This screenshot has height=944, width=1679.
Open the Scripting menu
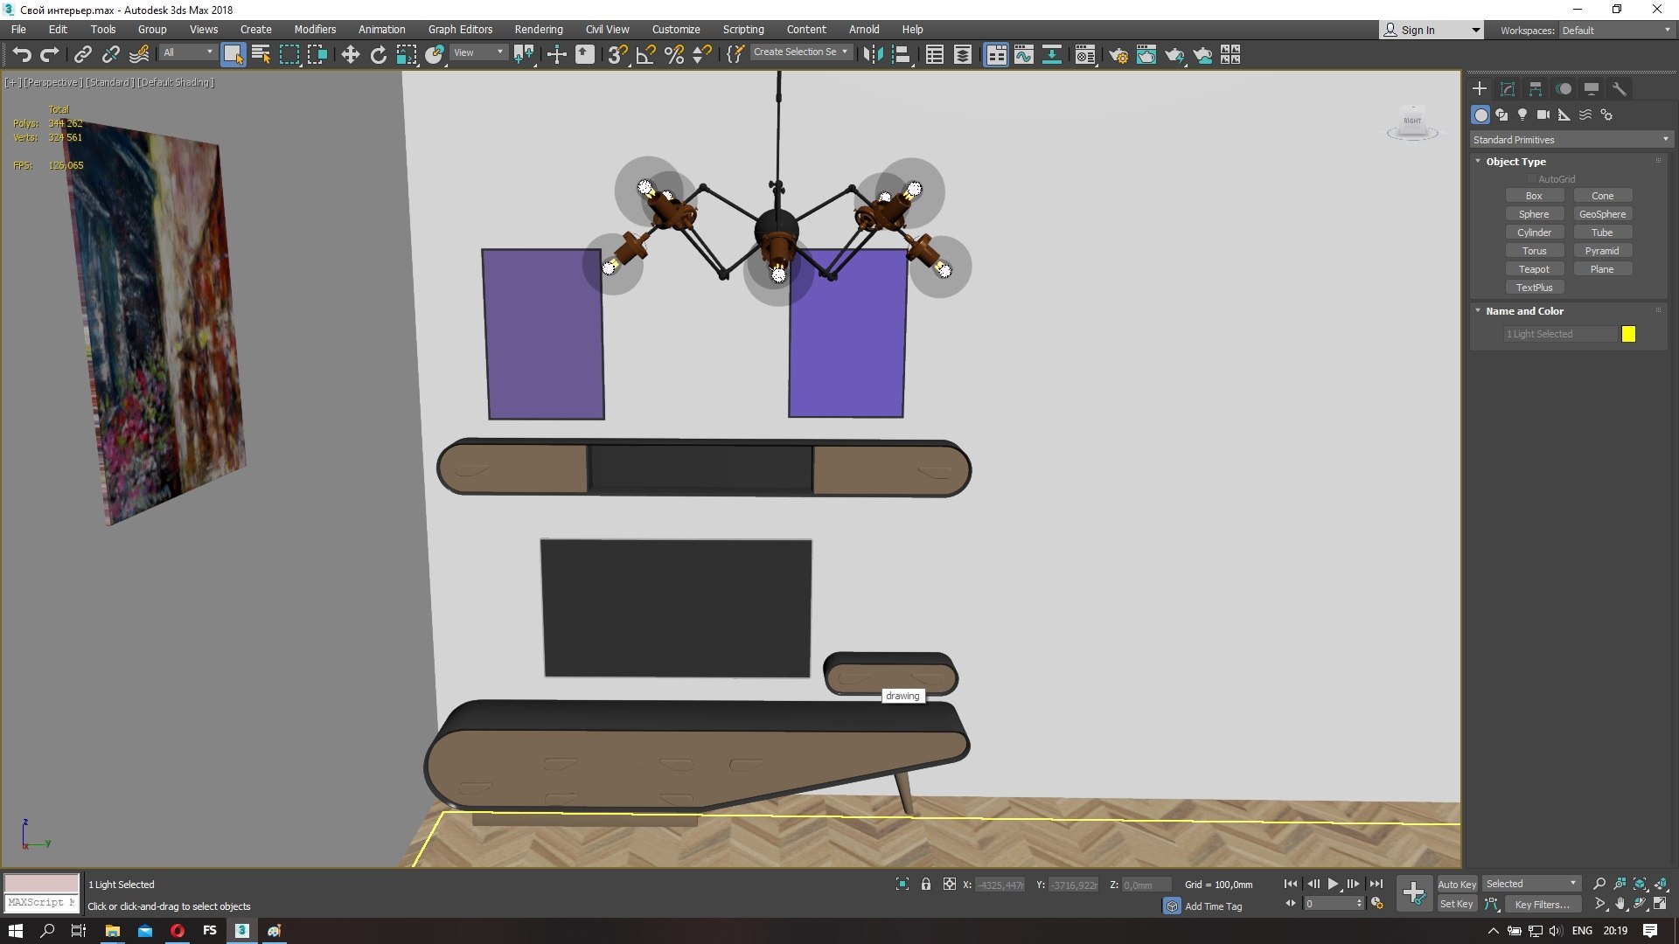[742, 29]
